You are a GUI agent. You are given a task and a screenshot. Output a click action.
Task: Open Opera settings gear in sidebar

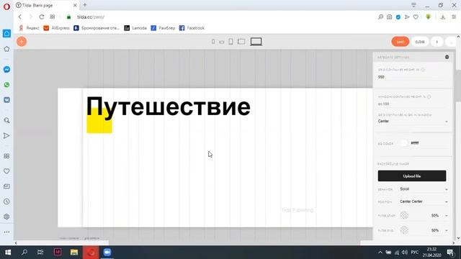(6, 217)
